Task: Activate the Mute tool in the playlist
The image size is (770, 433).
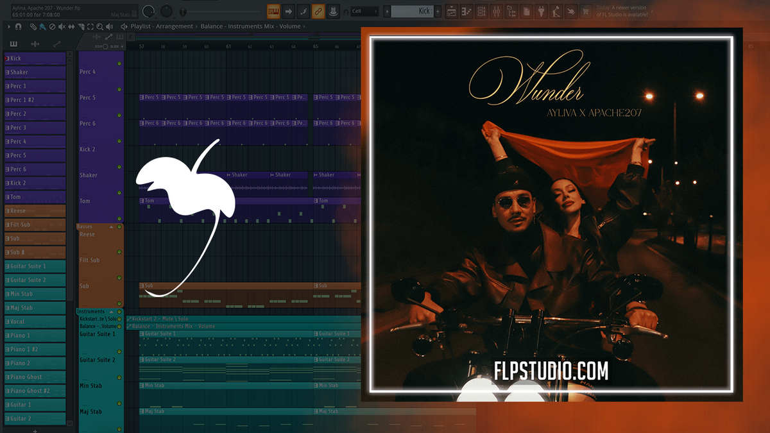Action: pos(62,26)
